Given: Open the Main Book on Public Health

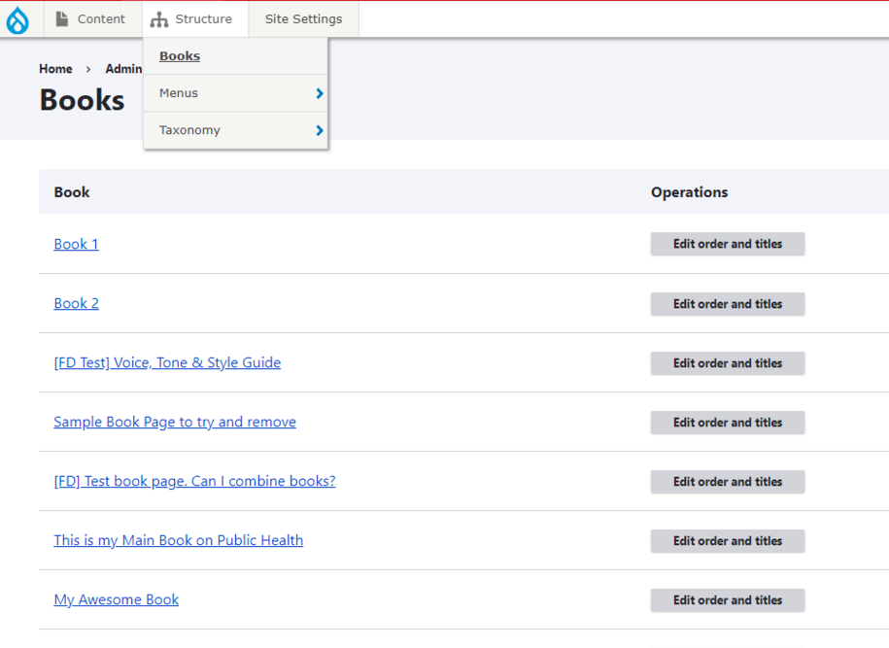Looking at the screenshot, I should click(178, 540).
